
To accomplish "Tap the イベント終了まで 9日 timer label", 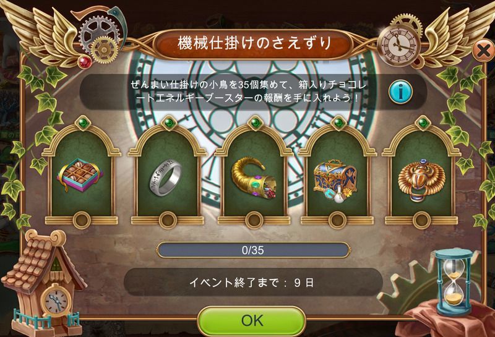I will [x=253, y=282].
